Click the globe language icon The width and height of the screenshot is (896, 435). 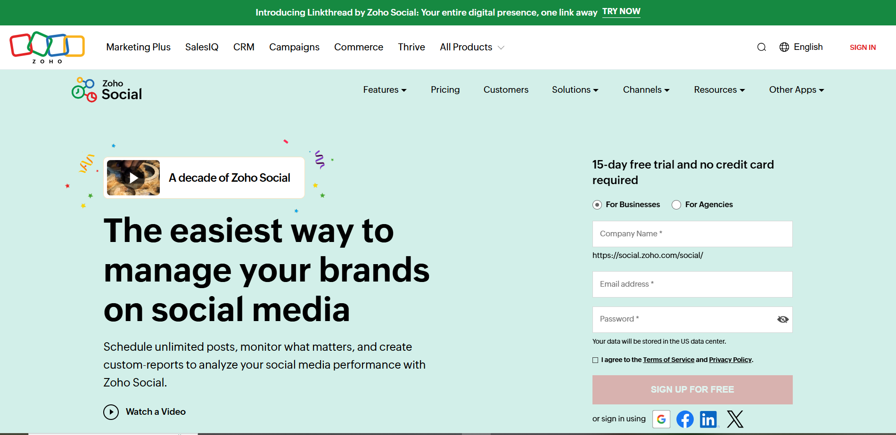click(x=784, y=47)
